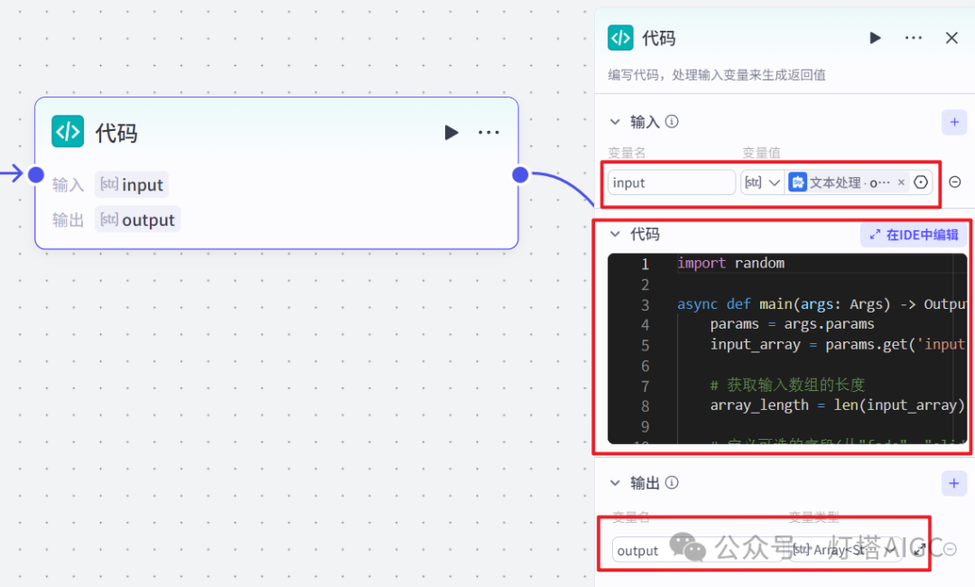Screen dimensions: 975x587
Task: Run the code node on the canvas
Action: click(451, 133)
